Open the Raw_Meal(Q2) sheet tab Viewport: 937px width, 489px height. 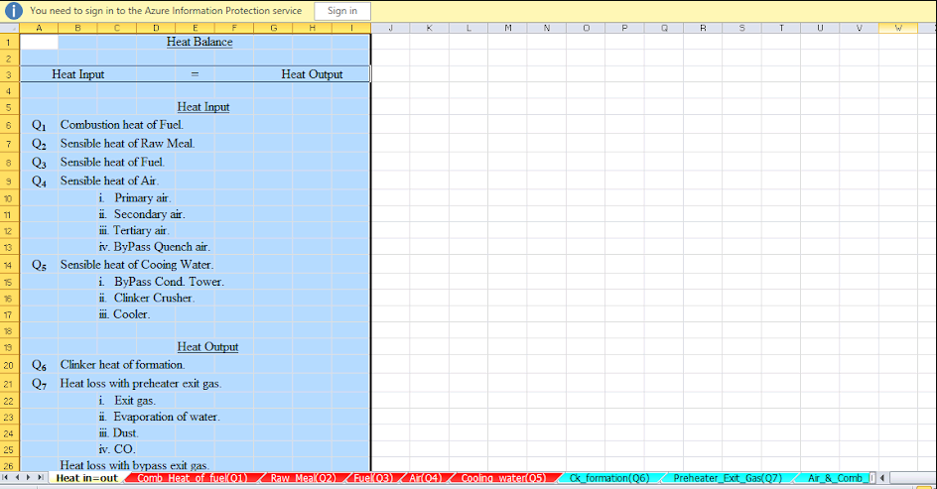point(303,478)
